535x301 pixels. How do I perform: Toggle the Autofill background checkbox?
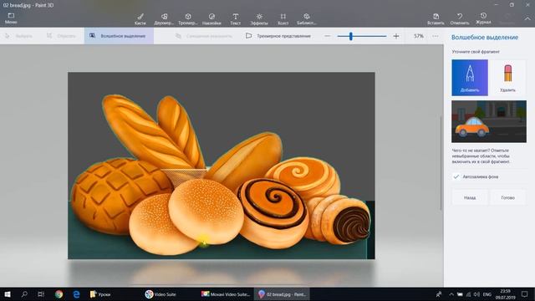pyautogui.click(x=456, y=176)
